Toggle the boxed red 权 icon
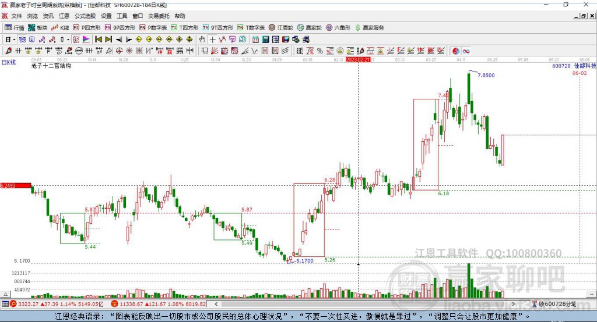 tap(76, 40)
